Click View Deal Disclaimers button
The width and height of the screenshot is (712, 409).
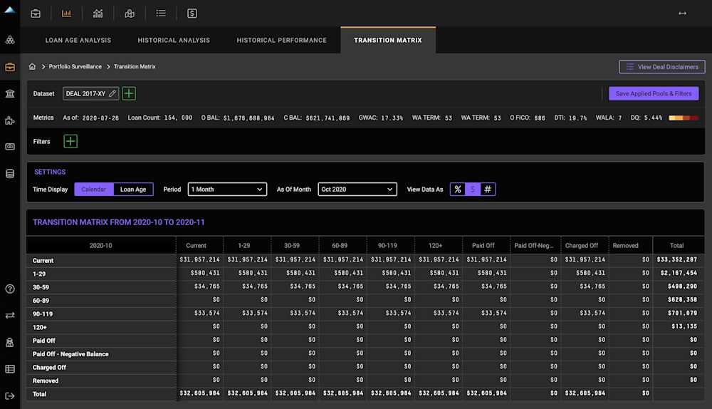point(662,67)
